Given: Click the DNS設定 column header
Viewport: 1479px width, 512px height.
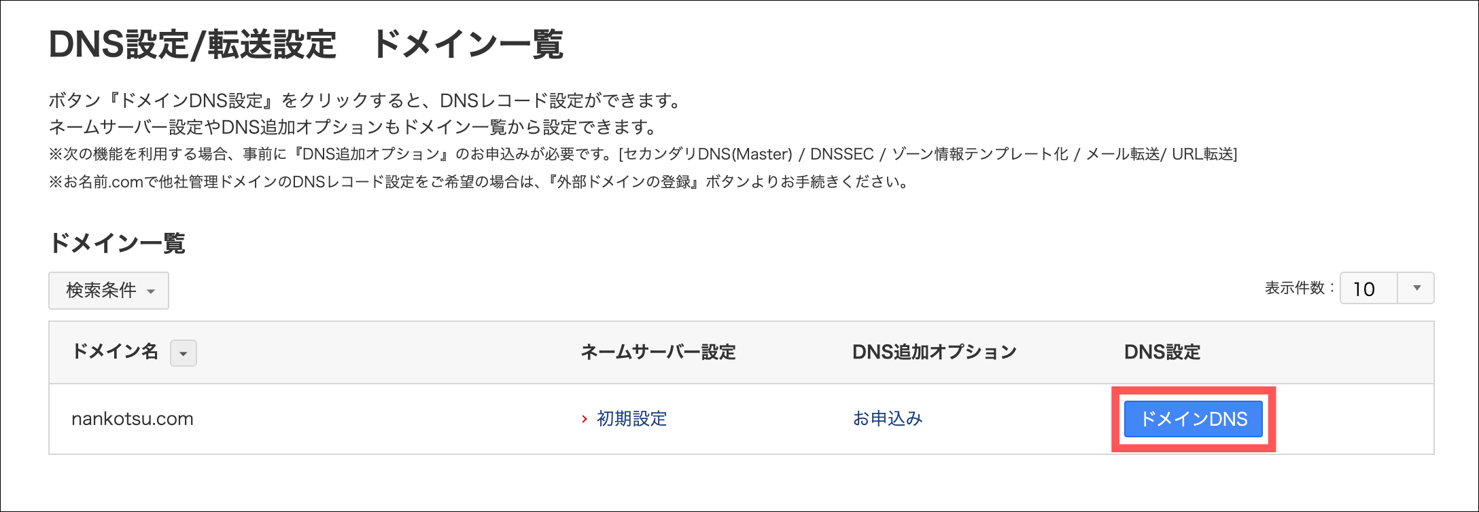Looking at the screenshot, I should pyautogui.click(x=1162, y=352).
